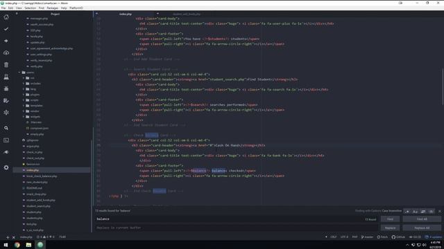Click the right-arrow icon in left toolbar

click(x=6, y=41)
